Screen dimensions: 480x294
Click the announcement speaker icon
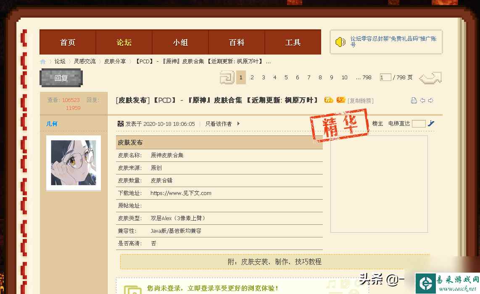340,42
